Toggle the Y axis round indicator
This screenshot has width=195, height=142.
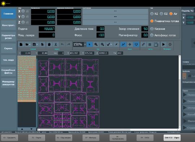pos(23,17)
